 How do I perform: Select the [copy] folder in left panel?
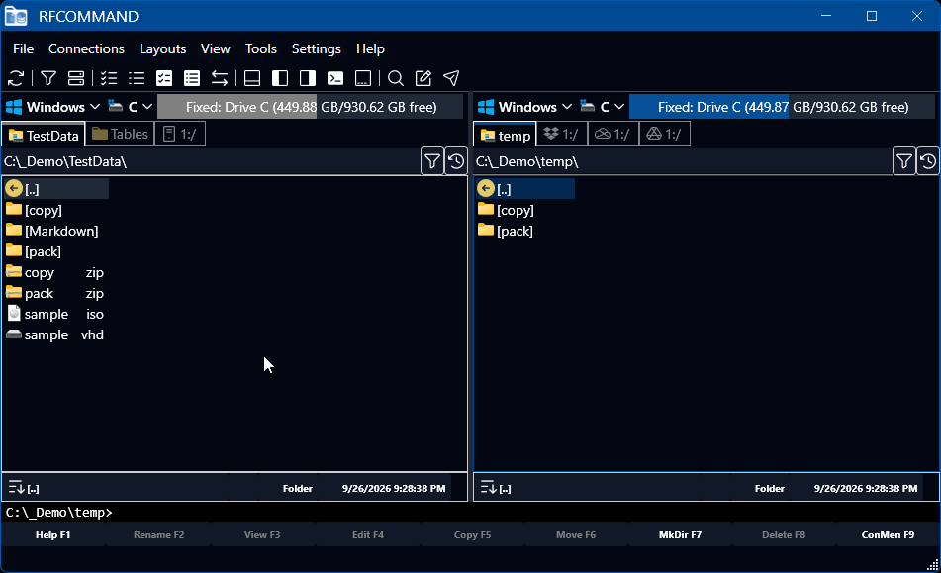tap(55, 210)
